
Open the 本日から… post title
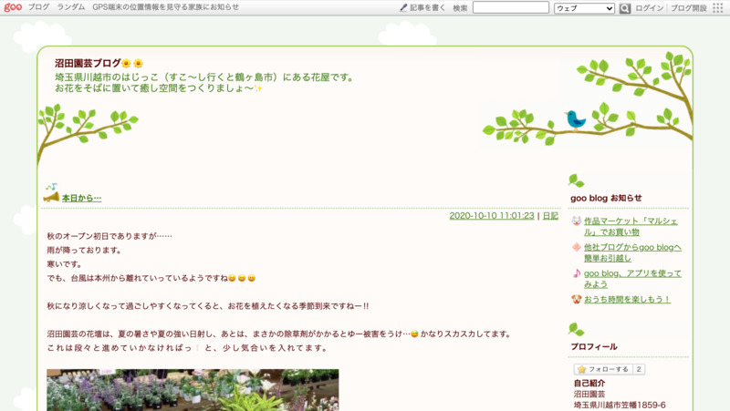coord(81,198)
